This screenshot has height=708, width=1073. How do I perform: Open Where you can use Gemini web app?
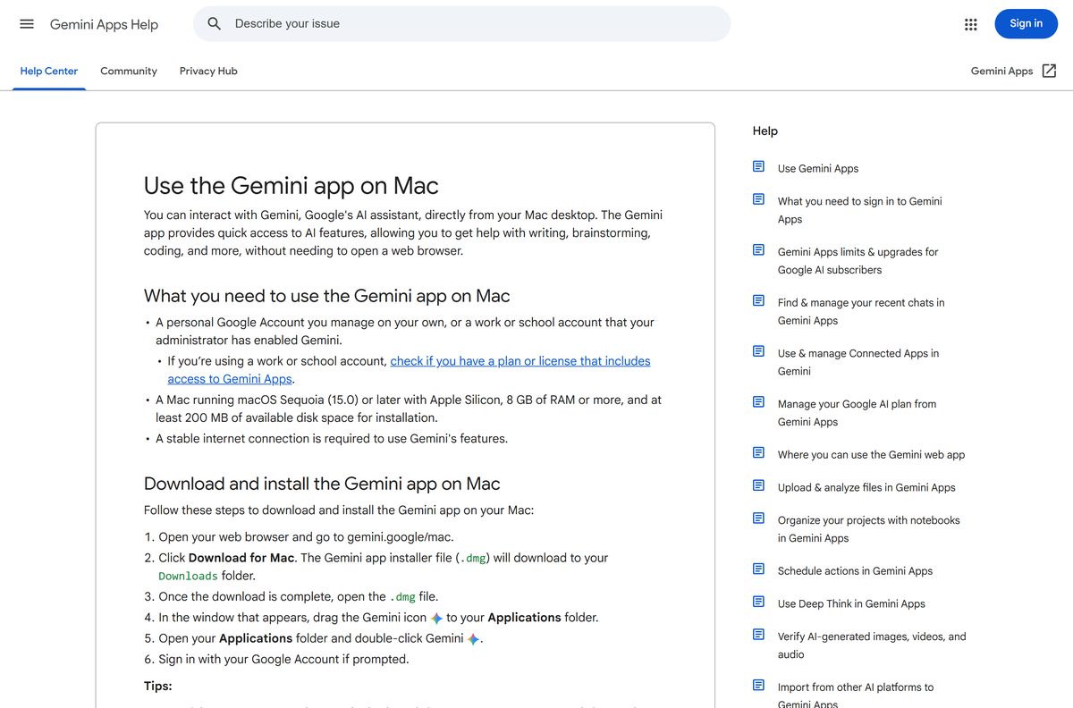(872, 455)
